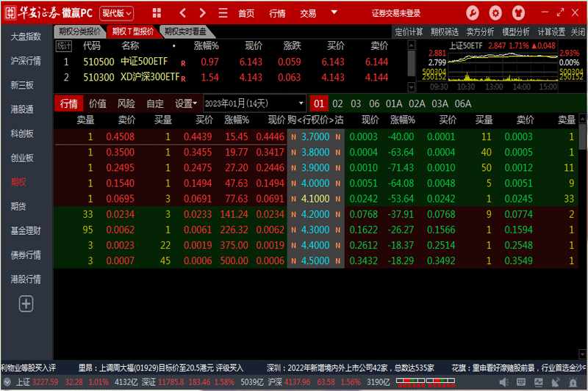Select the 价值 view tab
Screen dimensions: 588x391
coord(98,103)
